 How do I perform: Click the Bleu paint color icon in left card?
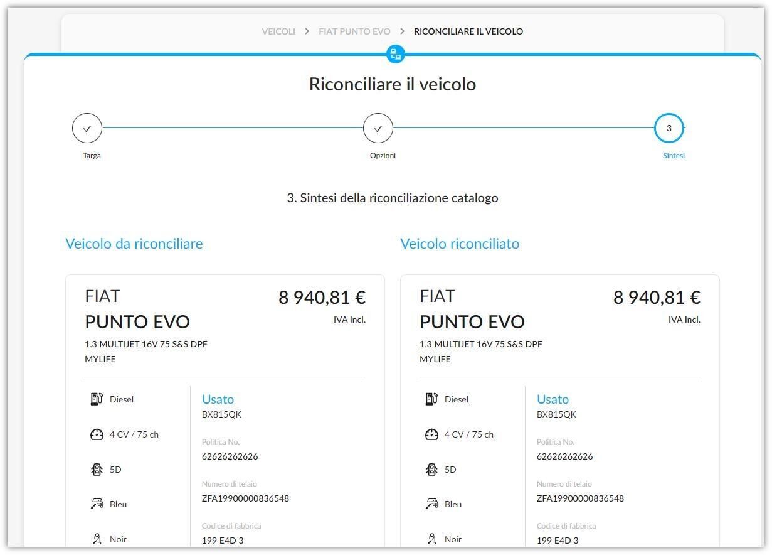97,504
